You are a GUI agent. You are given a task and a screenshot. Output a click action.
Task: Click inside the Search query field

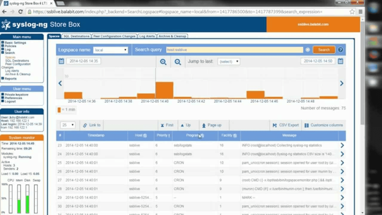click(x=234, y=50)
